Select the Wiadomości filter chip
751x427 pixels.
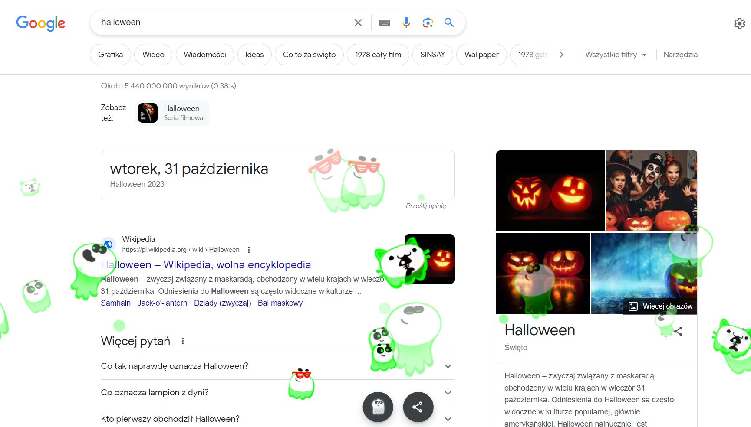tap(205, 55)
